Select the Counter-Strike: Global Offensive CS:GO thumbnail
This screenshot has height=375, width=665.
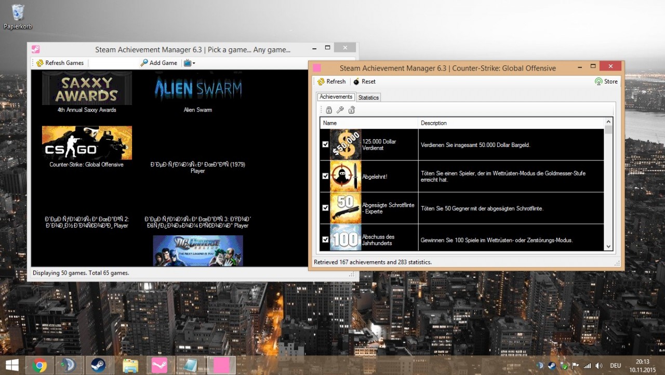[x=87, y=143]
